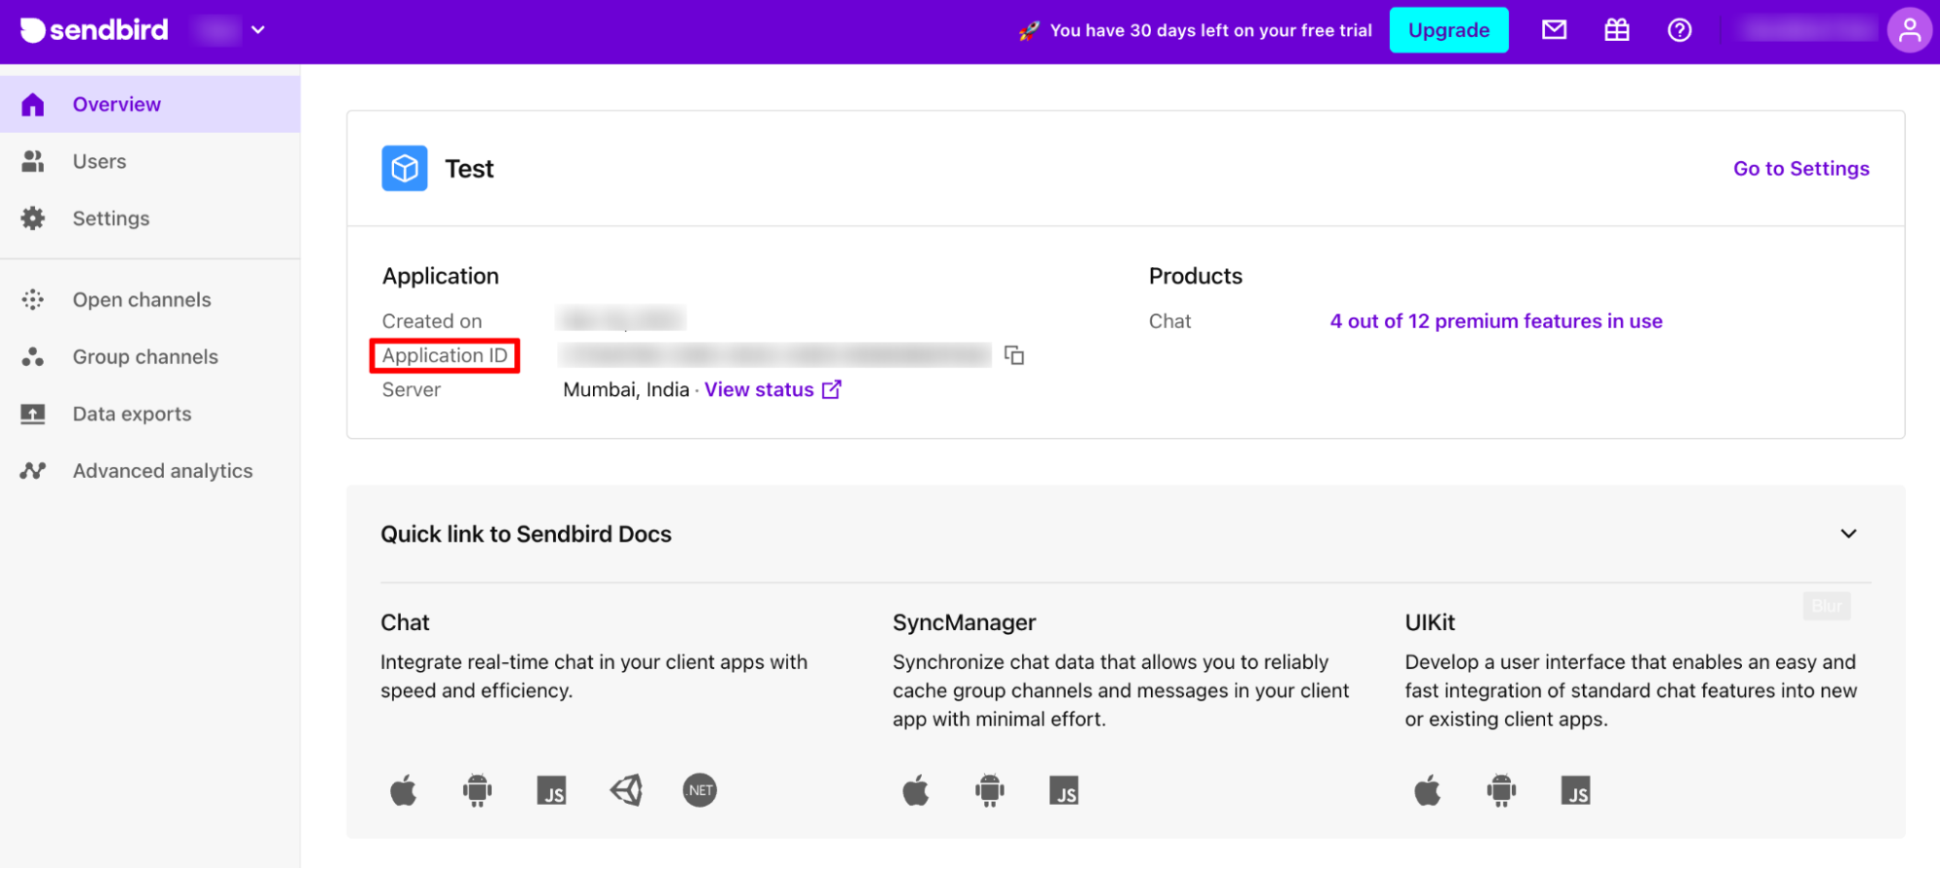The image size is (1940, 869).
Task: Open SyncManager docs for Android icon
Action: pyautogui.click(x=990, y=790)
